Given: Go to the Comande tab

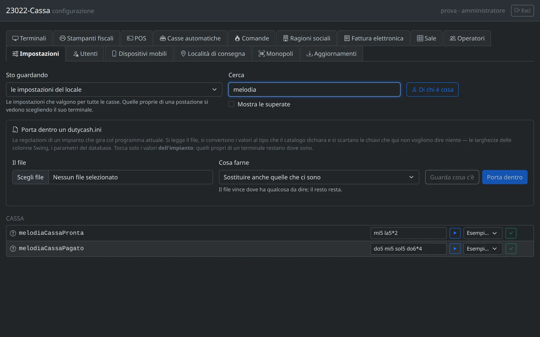Looking at the screenshot, I should pos(252,38).
